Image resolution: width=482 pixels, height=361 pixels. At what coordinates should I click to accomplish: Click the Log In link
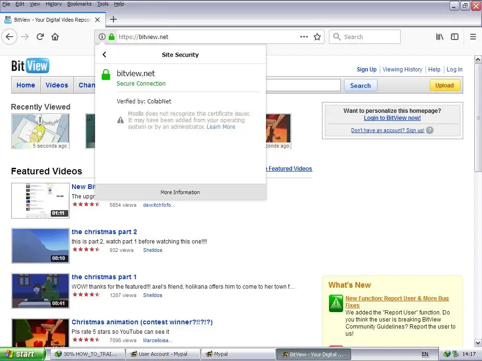454,70
